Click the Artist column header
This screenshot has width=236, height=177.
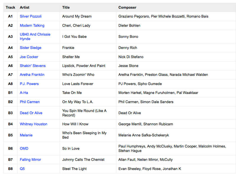click(24, 8)
